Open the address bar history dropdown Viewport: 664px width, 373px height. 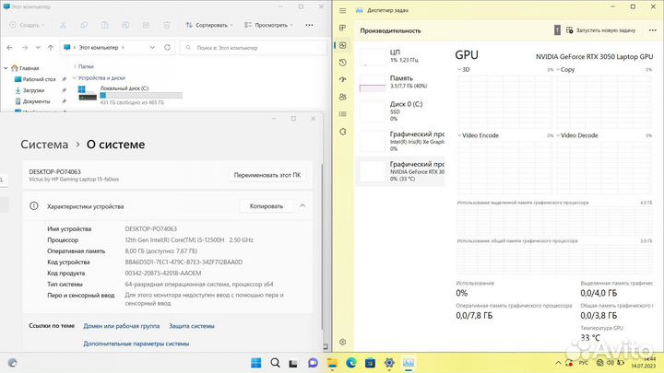pos(152,48)
